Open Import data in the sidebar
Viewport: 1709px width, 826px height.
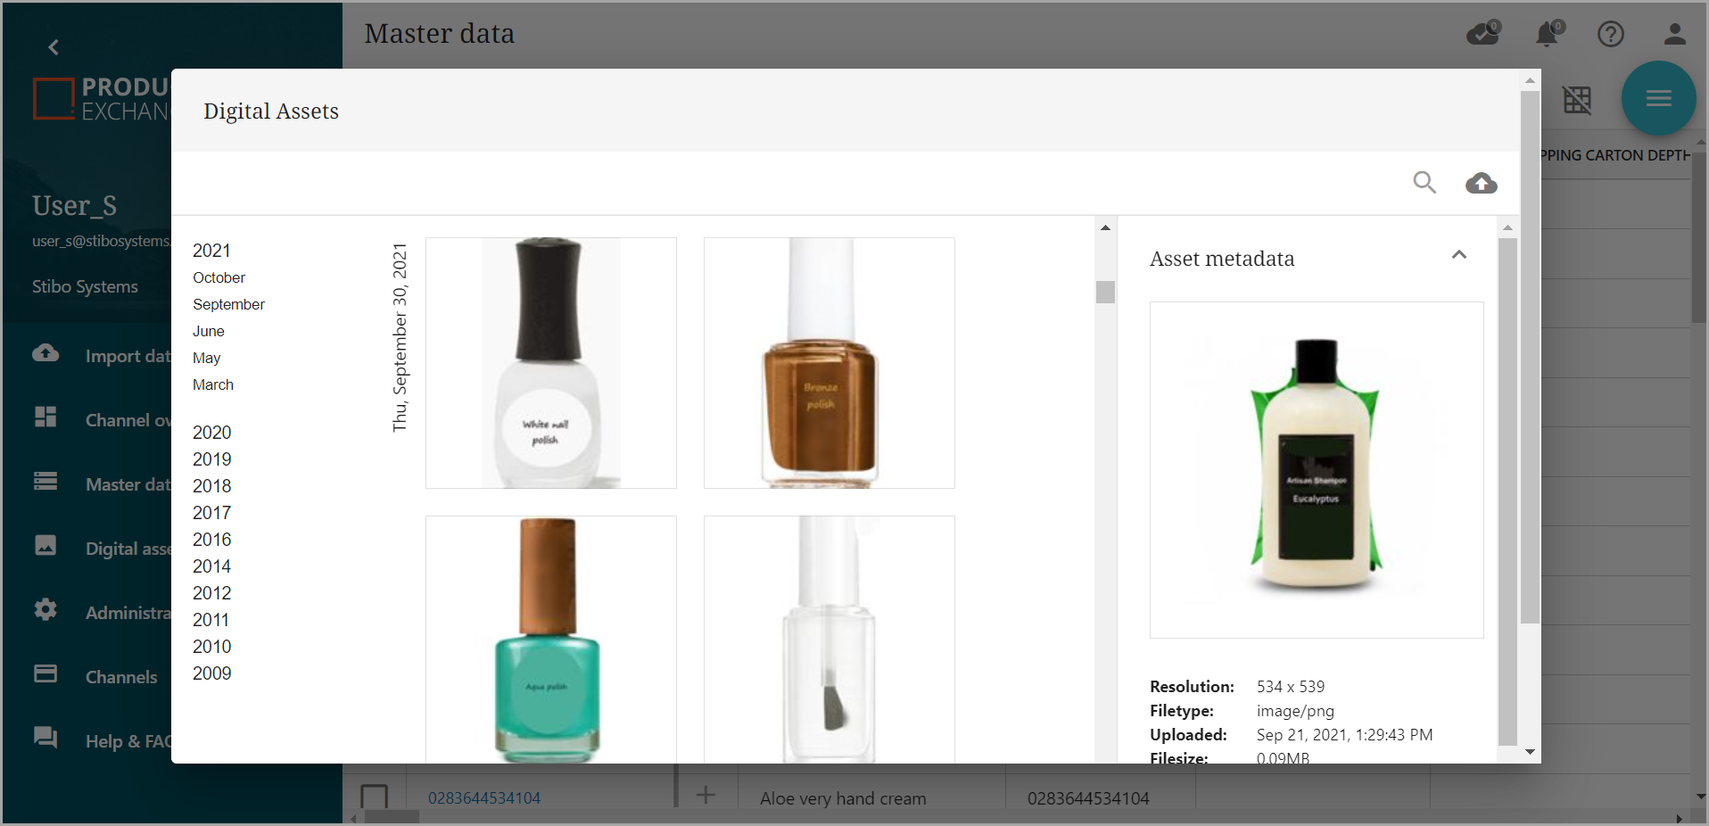[125, 356]
